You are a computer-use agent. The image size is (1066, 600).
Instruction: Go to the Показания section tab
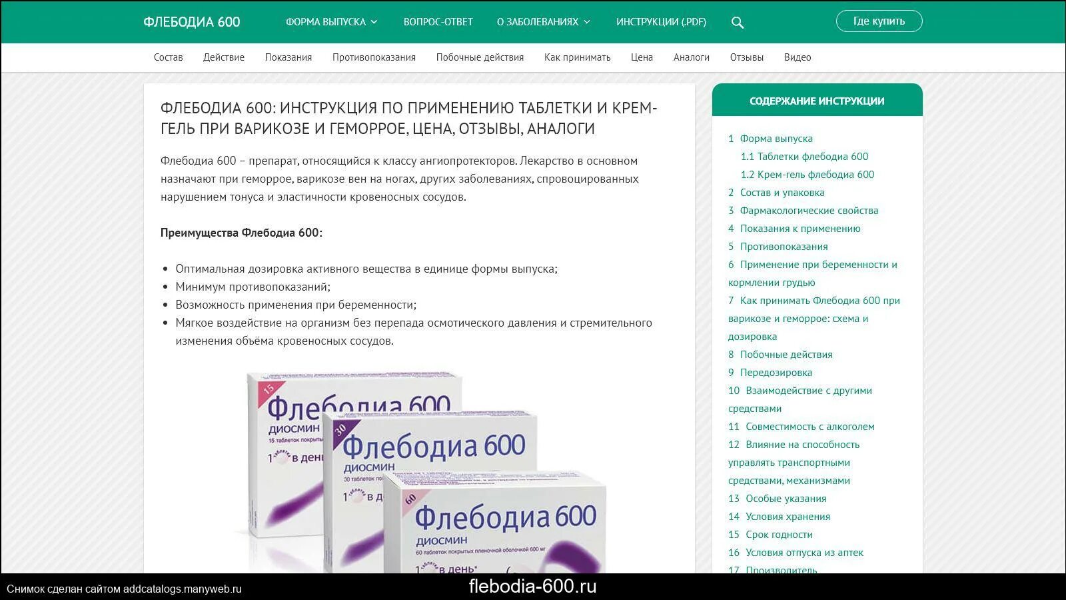click(288, 57)
